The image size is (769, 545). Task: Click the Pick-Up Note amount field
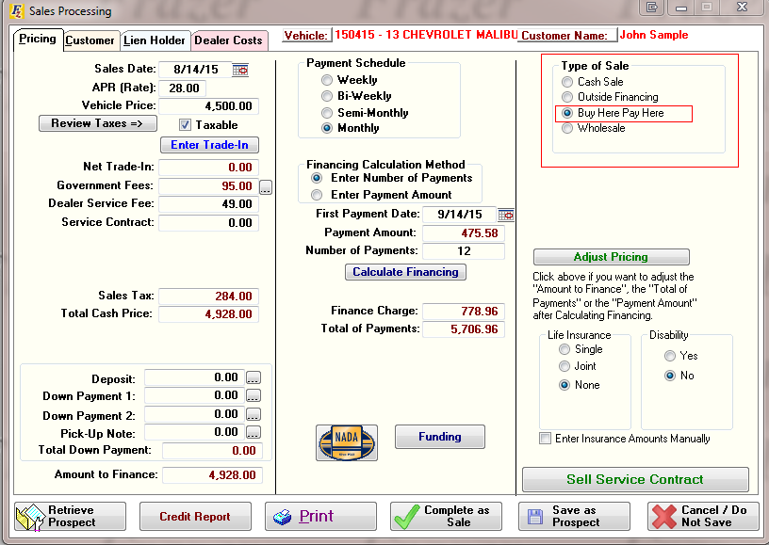coord(195,432)
